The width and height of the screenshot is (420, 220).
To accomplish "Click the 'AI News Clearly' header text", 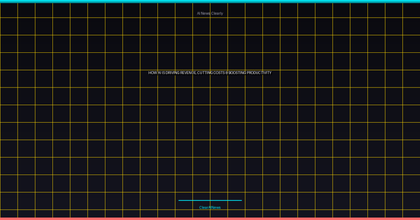I will tap(210, 13).
